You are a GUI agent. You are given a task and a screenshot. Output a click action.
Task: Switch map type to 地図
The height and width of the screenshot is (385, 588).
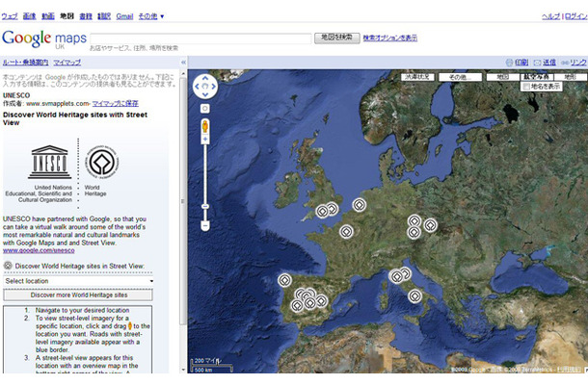click(503, 77)
